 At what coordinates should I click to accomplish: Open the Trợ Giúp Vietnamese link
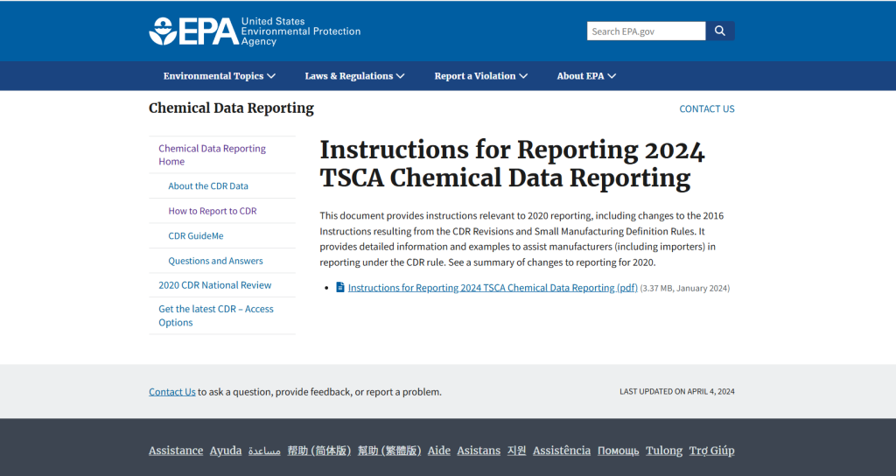tap(712, 451)
